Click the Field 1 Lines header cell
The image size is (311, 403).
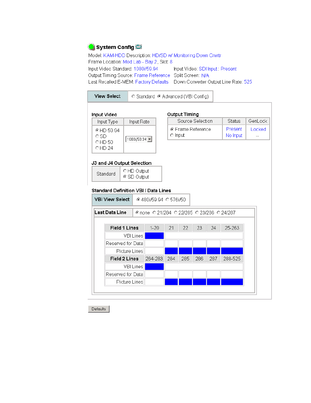click(x=124, y=228)
